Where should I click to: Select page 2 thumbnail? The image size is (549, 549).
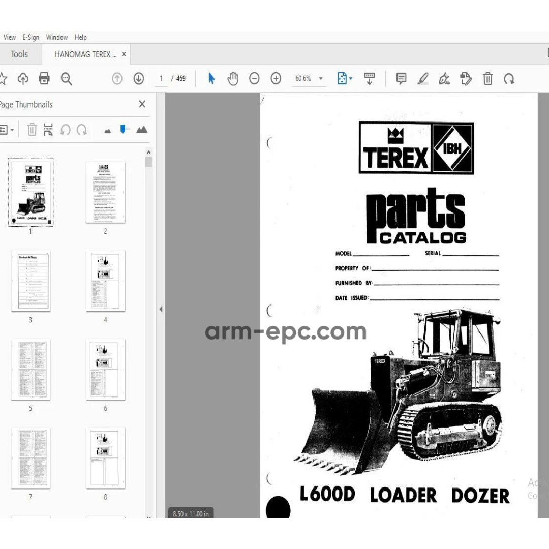coord(106,192)
